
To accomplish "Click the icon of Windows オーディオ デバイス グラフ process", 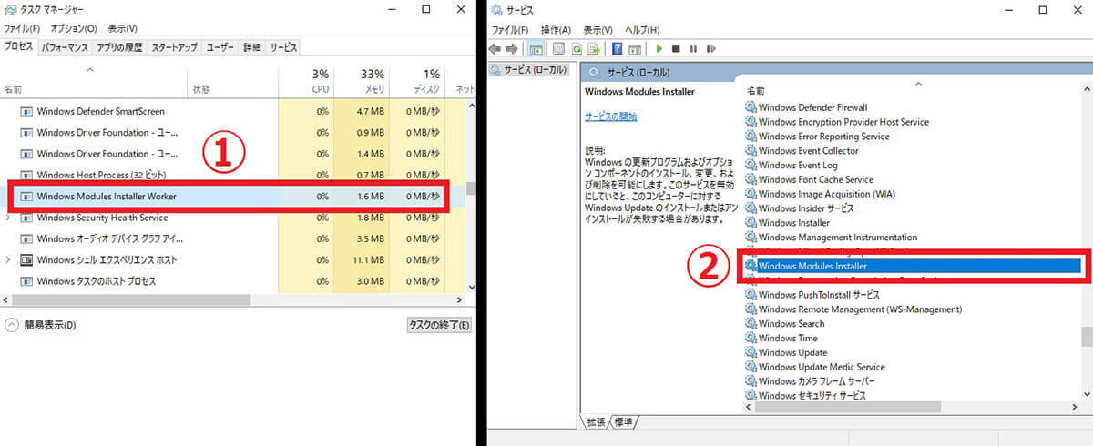I will [26, 238].
